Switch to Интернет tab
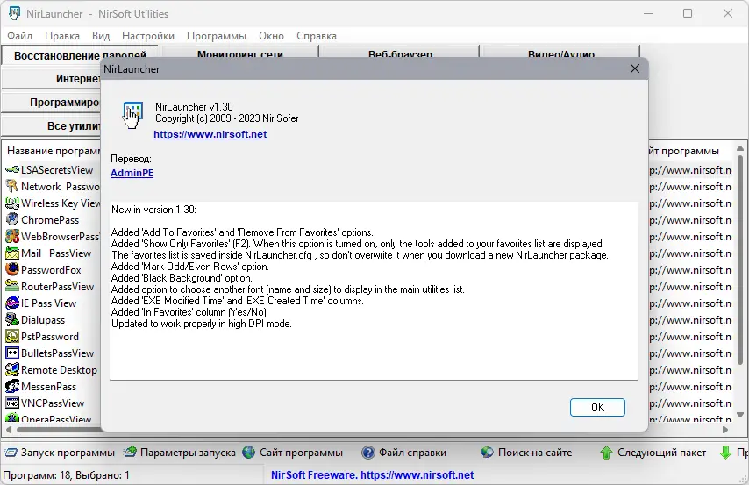The width and height of the screenshot is (749, 485). [52, 78]
